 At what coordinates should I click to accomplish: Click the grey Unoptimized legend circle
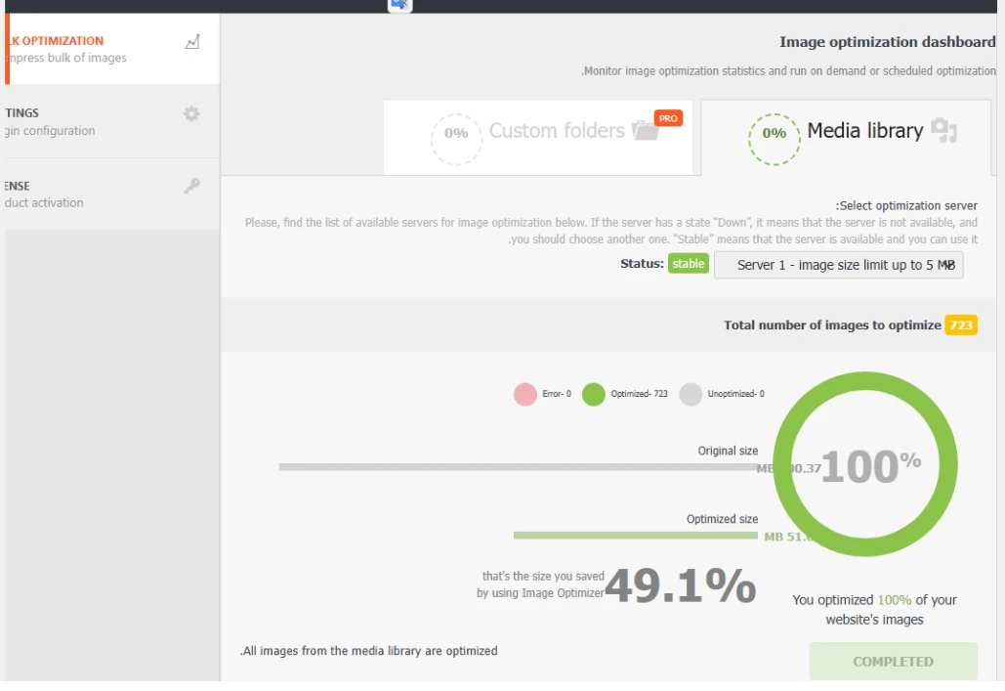point(691,394)
